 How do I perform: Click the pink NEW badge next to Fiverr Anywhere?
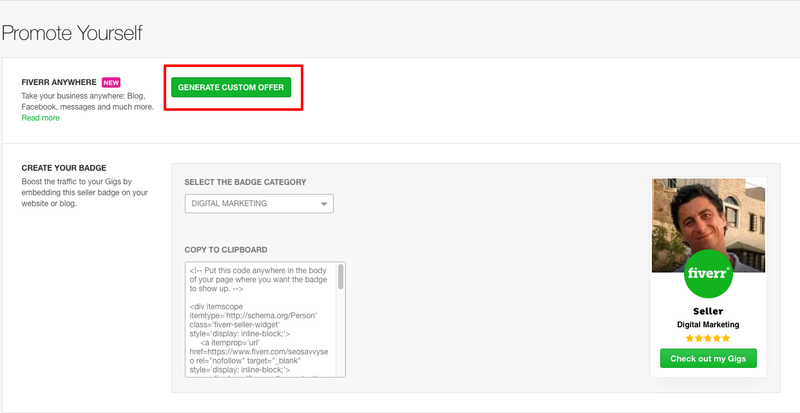[x=111, y=82]
